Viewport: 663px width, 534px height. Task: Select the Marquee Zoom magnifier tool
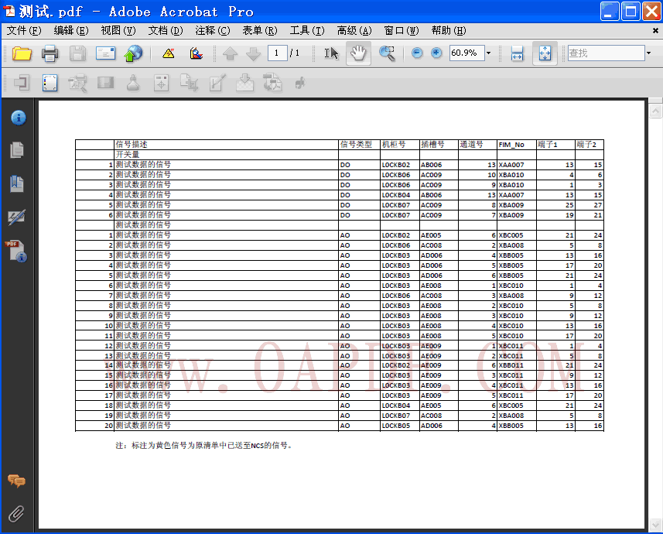click(387, 53)
